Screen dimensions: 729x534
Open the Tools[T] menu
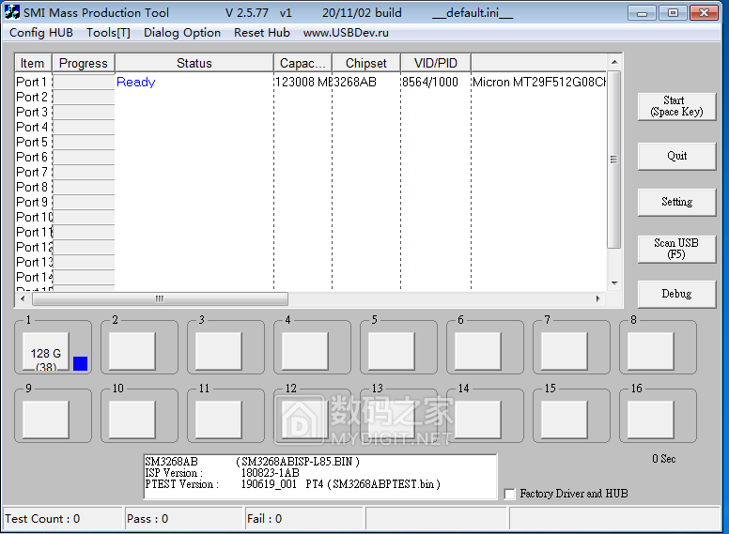(x=108, y=33)
